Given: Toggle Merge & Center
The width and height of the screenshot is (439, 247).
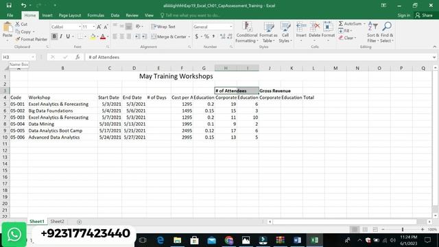Looking at the screenshot, I should (x=169, y=36).
